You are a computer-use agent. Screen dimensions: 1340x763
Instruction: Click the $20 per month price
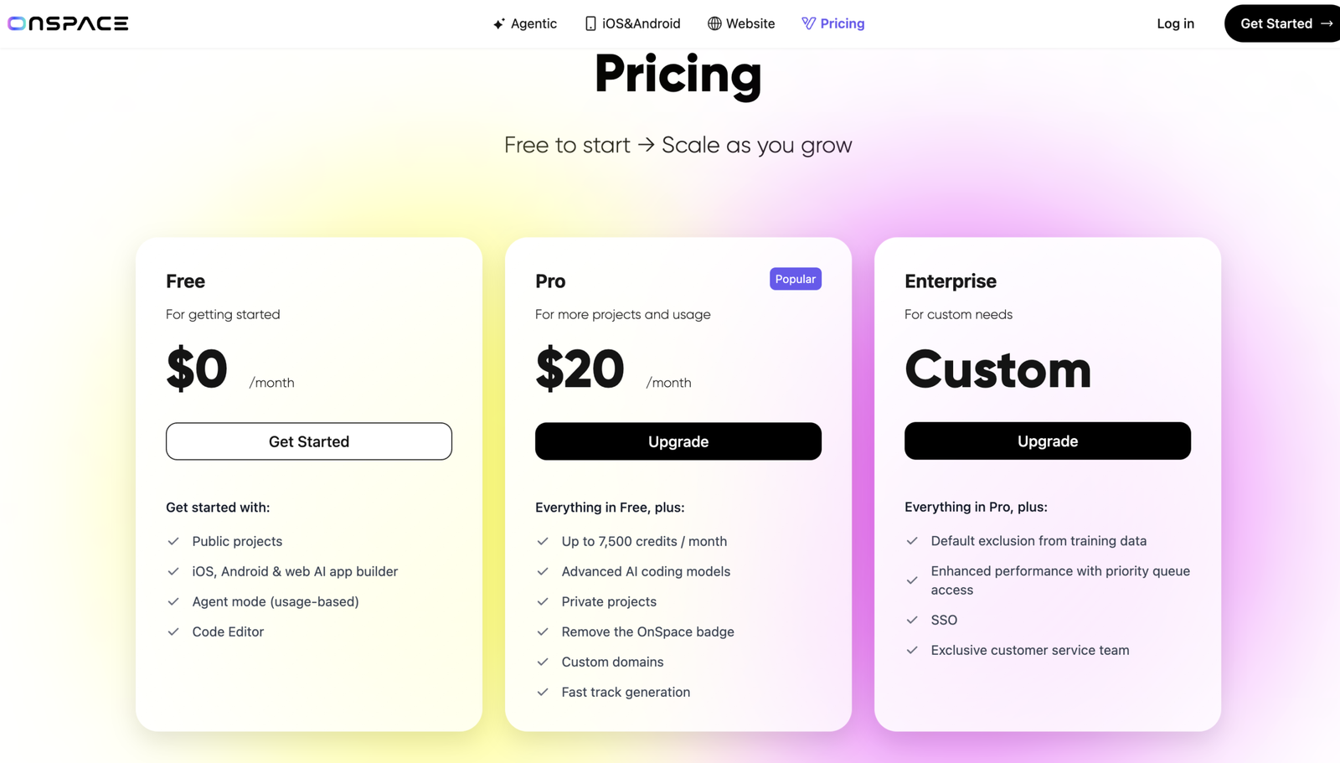coord(614,369)
